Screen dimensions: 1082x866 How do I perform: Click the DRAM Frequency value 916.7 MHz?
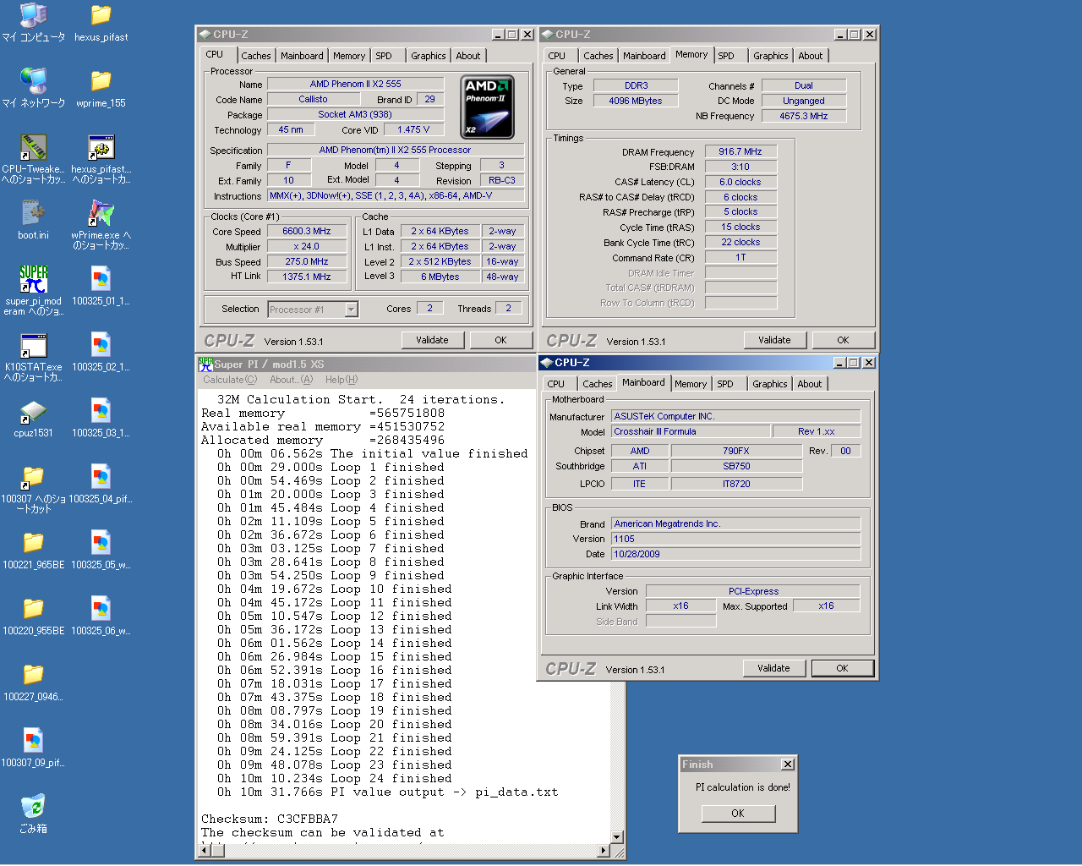pos(740,152)
